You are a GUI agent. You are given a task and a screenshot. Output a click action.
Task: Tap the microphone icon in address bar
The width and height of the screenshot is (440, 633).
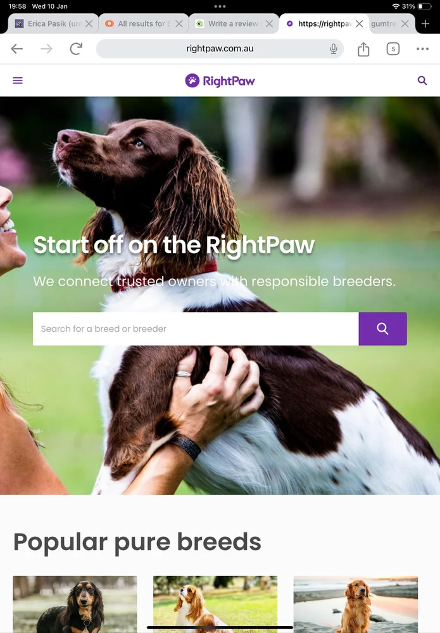(x=334, y=49)
